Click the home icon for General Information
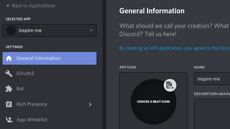 (9, 58)
